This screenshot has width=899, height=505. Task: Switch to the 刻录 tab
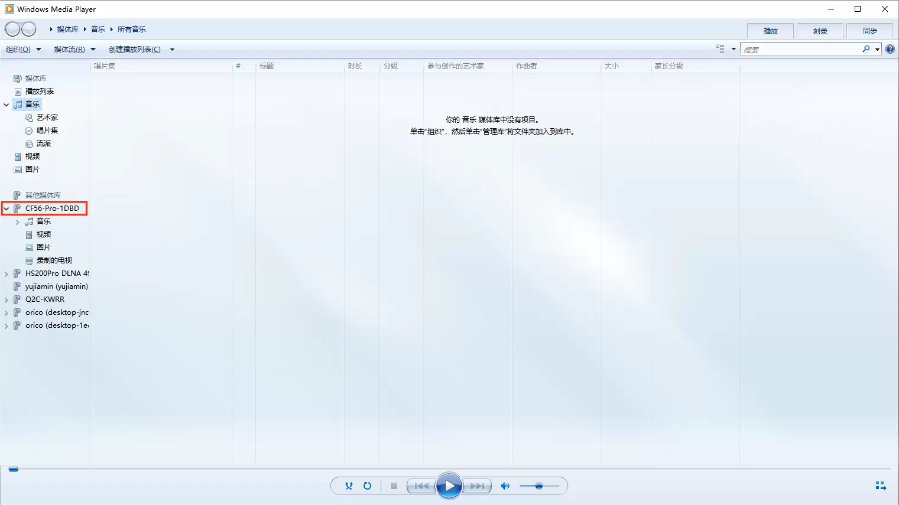820,31
